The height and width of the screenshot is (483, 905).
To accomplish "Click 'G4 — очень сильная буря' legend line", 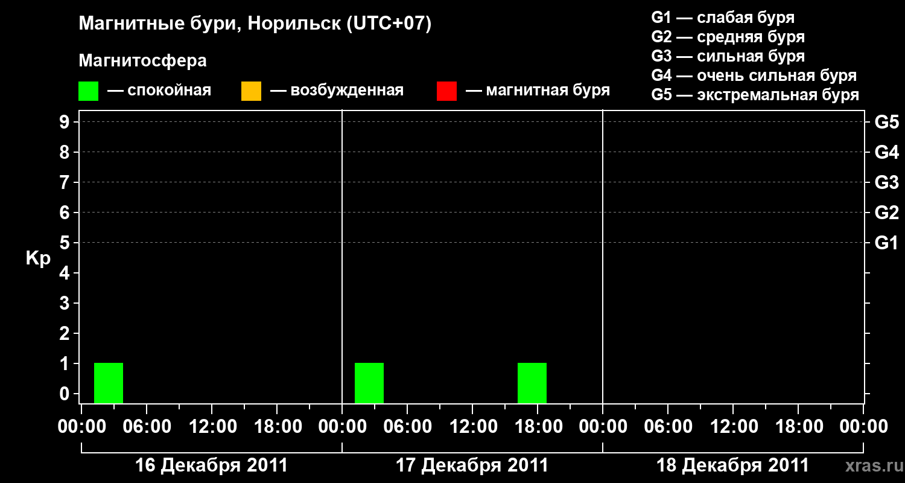I will [754, 75].
